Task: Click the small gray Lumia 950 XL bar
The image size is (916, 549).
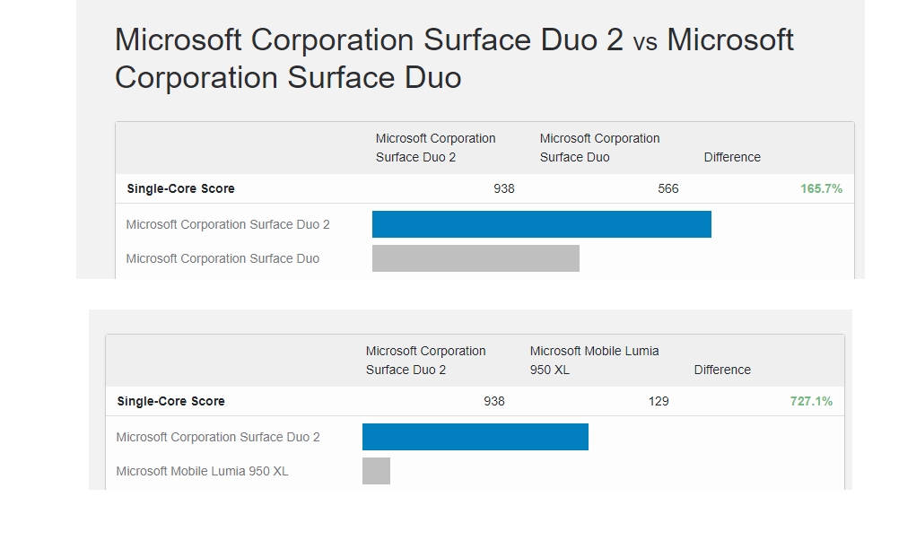Action: point(376,471)
